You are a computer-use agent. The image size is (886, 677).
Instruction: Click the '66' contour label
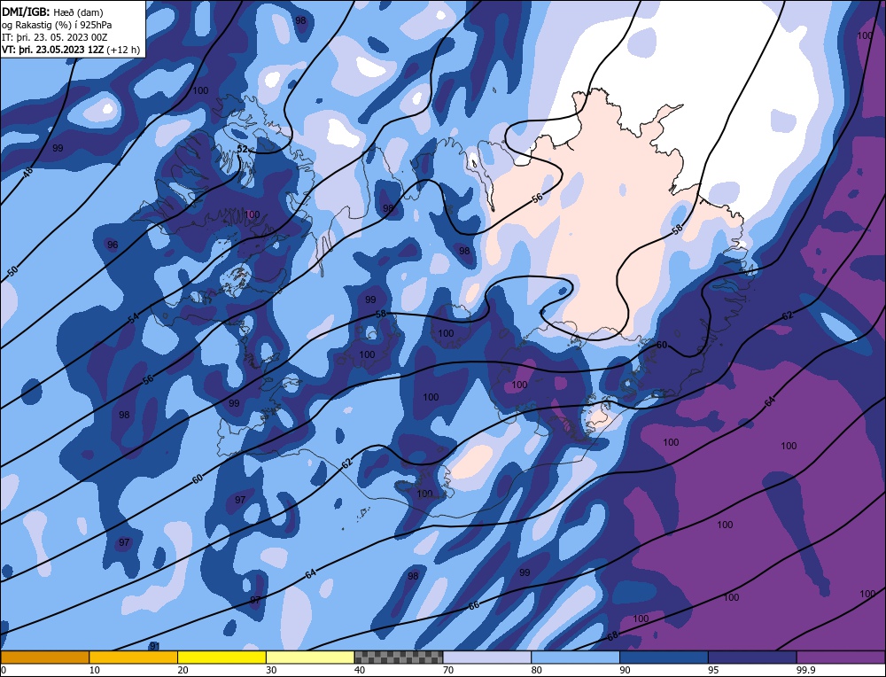point(473,605)
